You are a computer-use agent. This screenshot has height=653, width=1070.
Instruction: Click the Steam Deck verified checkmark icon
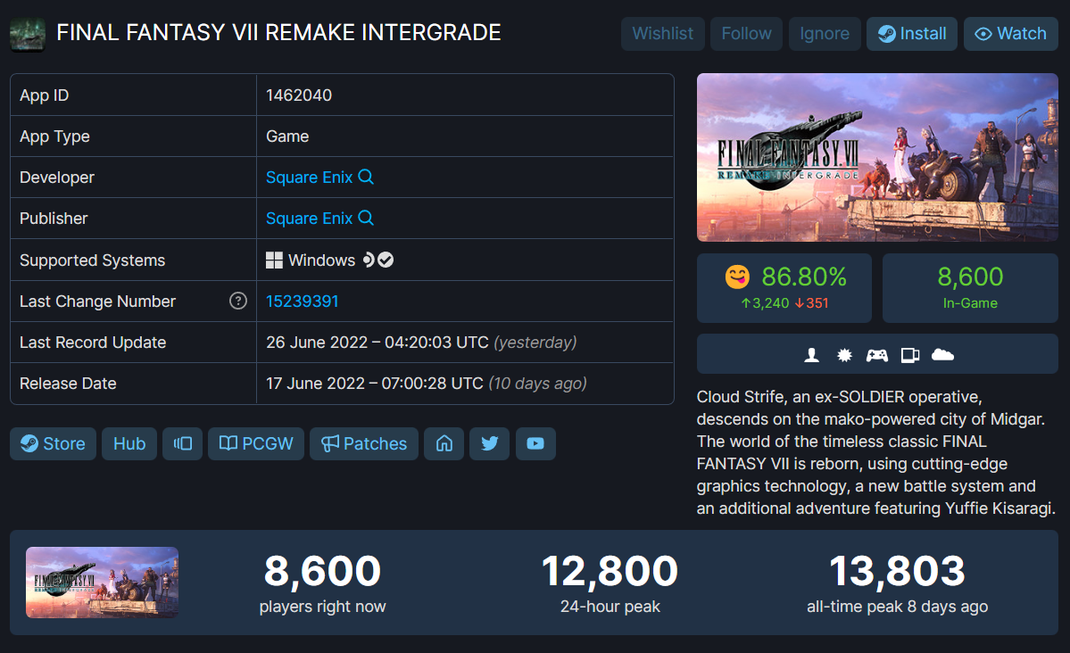[x=386, y=260]
